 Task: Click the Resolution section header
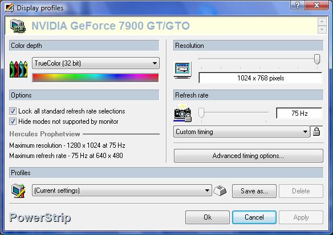248,46
